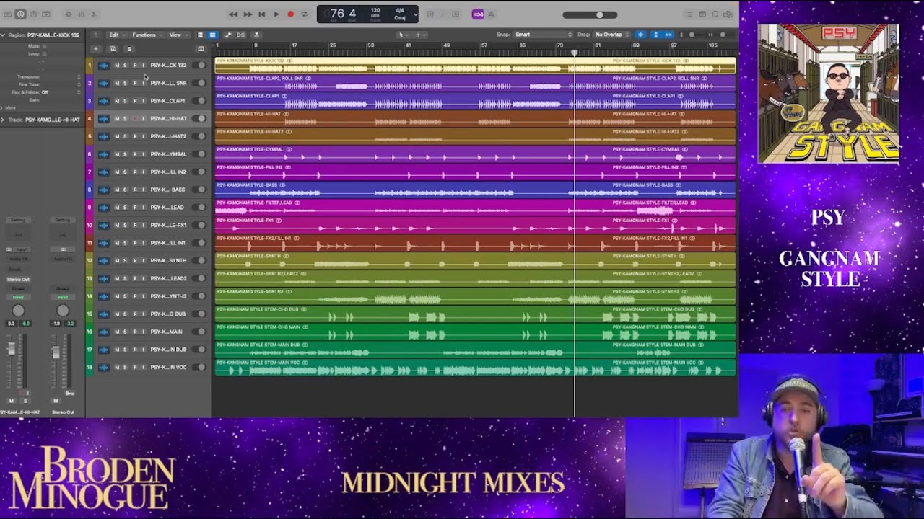Show Smart Controls dial button
The width and height of the screenshot is (924, 519).
[x=69, y=14]
